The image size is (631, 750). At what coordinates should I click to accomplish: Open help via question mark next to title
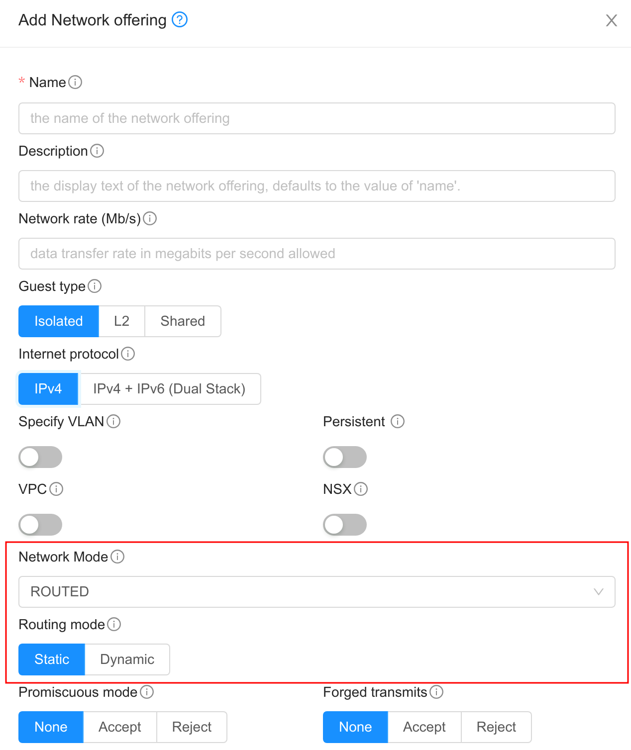[x=180, y=20]
